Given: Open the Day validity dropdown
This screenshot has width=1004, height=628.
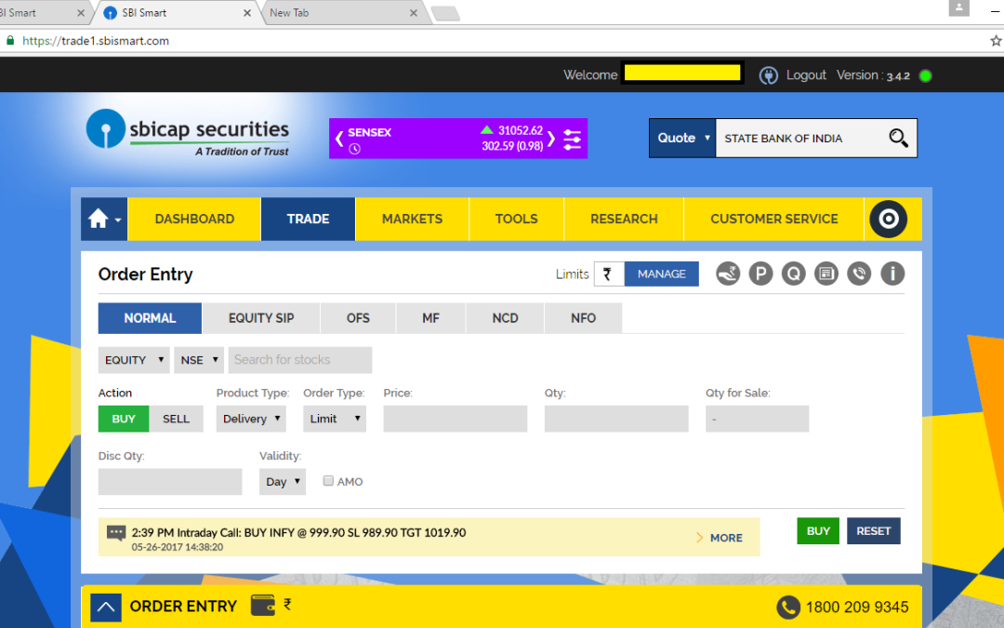Looking at the screenshot, I should pyautogui.click(x=283, y=482).
